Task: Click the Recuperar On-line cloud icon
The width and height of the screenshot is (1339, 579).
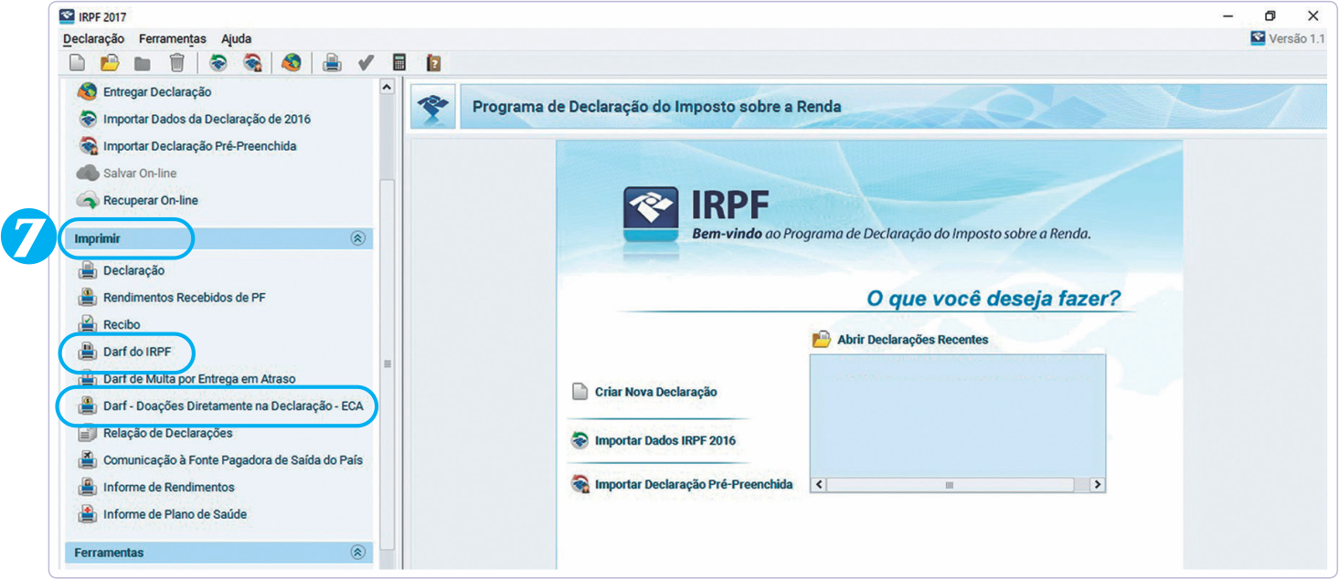Action: tap(88, 200)
